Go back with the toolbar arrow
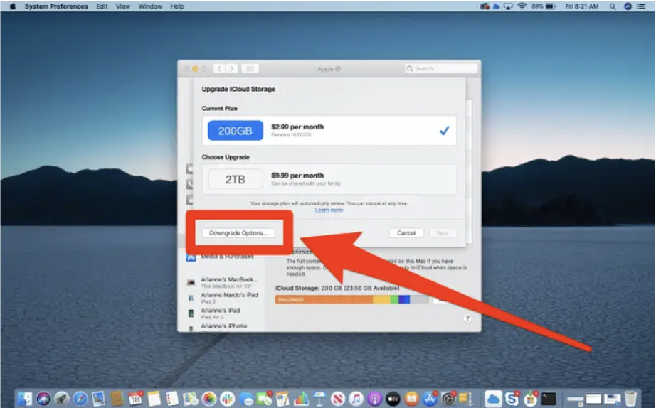 tap(219, 68)
